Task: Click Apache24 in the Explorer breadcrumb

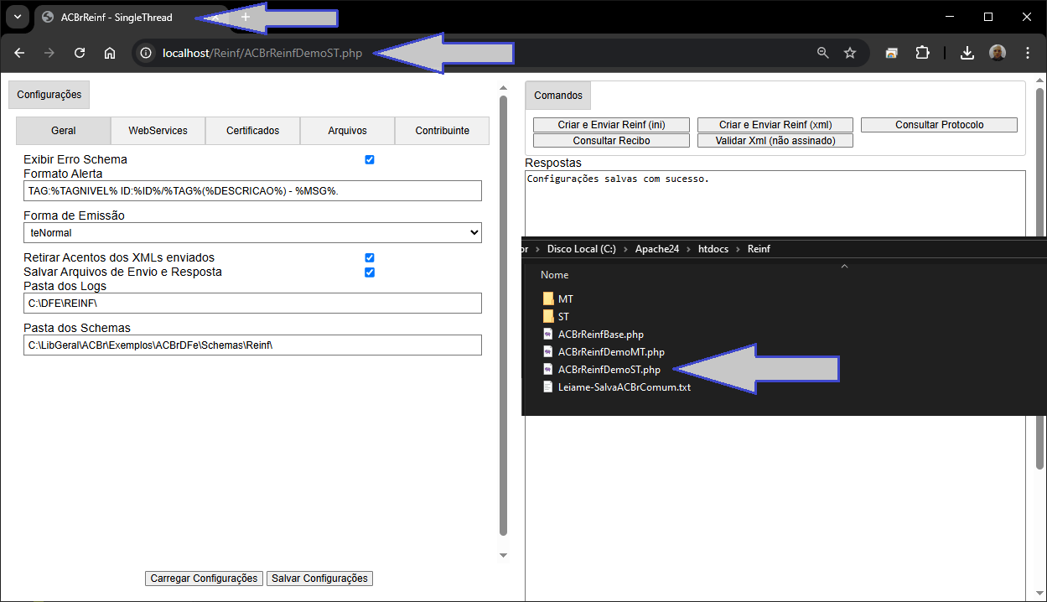Action: [657, 249]
